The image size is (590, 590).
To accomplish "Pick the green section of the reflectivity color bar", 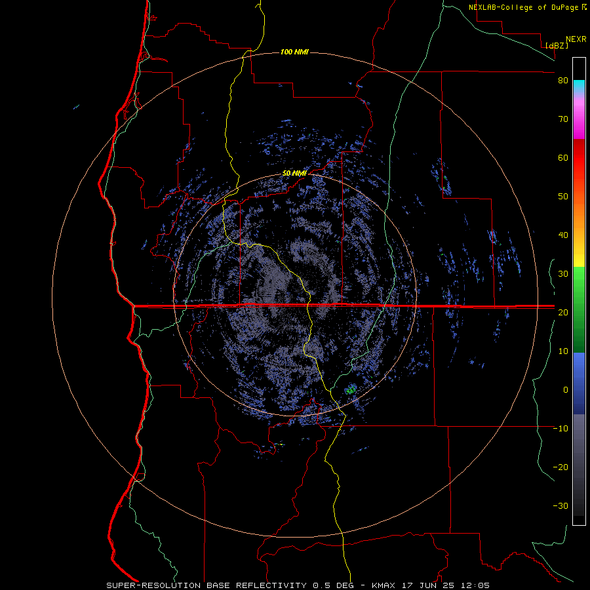I will coord(579,309).
